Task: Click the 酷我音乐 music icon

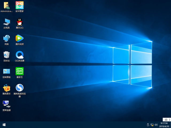Action: (6, 88)
